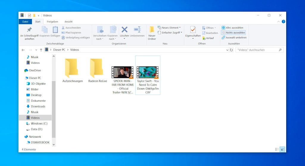Viewport: 305px width, 166px height.
Task: Click the Einfügen paste icon
Action: click(55, 30)
